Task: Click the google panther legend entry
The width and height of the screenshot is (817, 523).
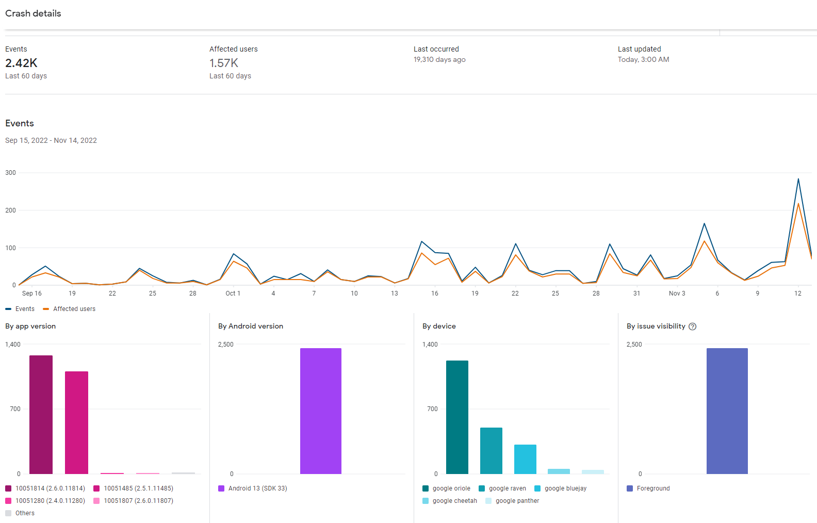Action: point(512,501)
